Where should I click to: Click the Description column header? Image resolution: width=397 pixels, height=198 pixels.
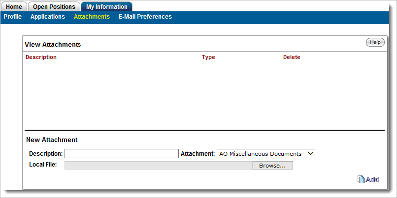point(41,57)
